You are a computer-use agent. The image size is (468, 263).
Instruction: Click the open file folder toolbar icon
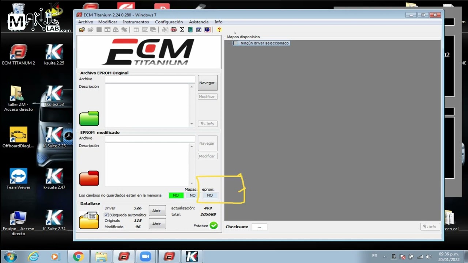(82, 30)
